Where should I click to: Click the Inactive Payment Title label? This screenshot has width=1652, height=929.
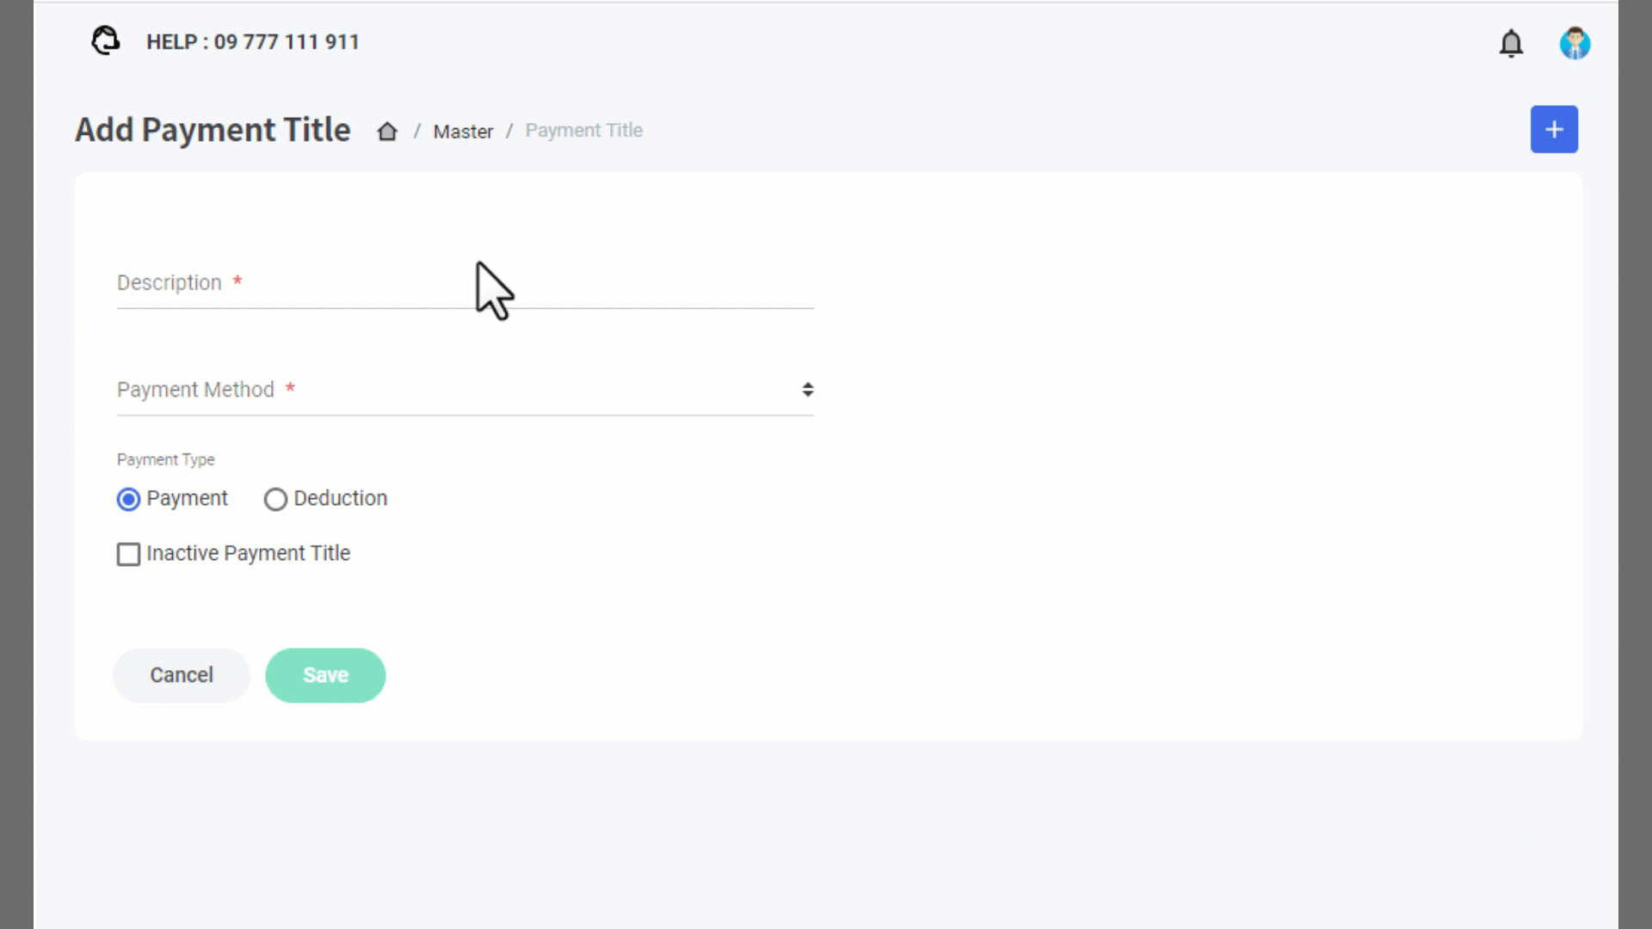click(x=248, y=553)
